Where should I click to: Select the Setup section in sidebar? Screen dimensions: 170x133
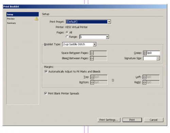(x=22, y=14)
